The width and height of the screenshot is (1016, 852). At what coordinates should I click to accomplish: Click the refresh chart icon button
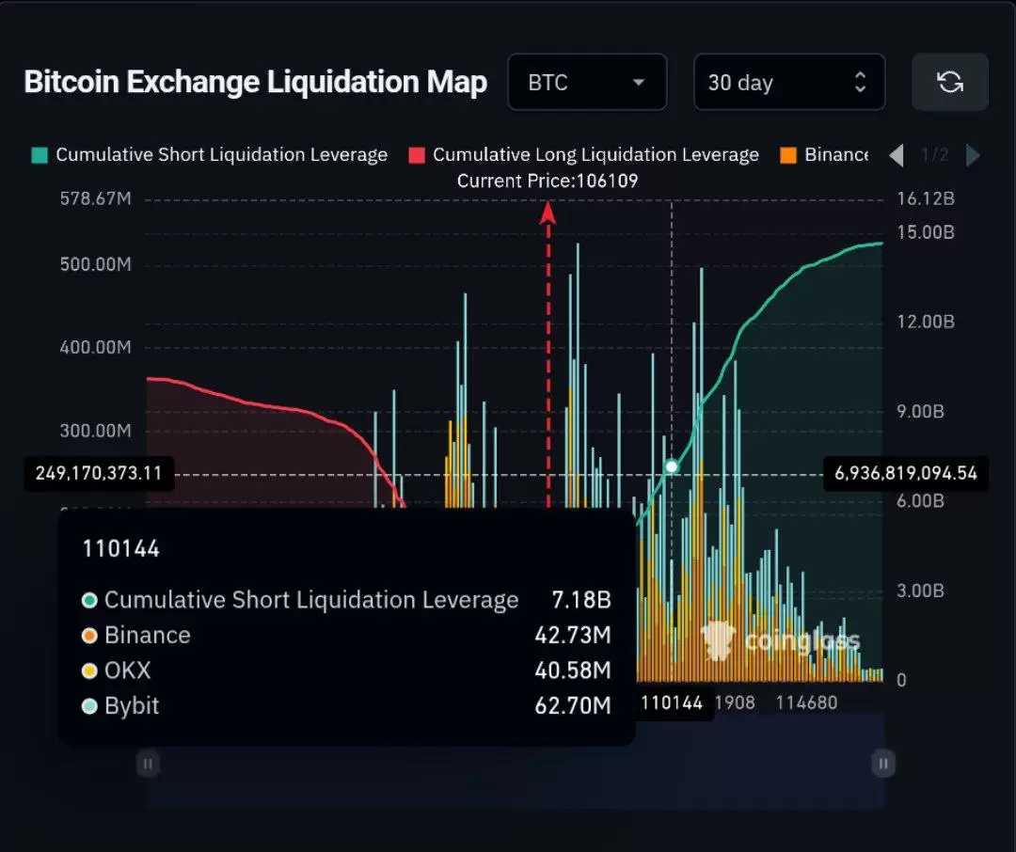coord(950,82)
